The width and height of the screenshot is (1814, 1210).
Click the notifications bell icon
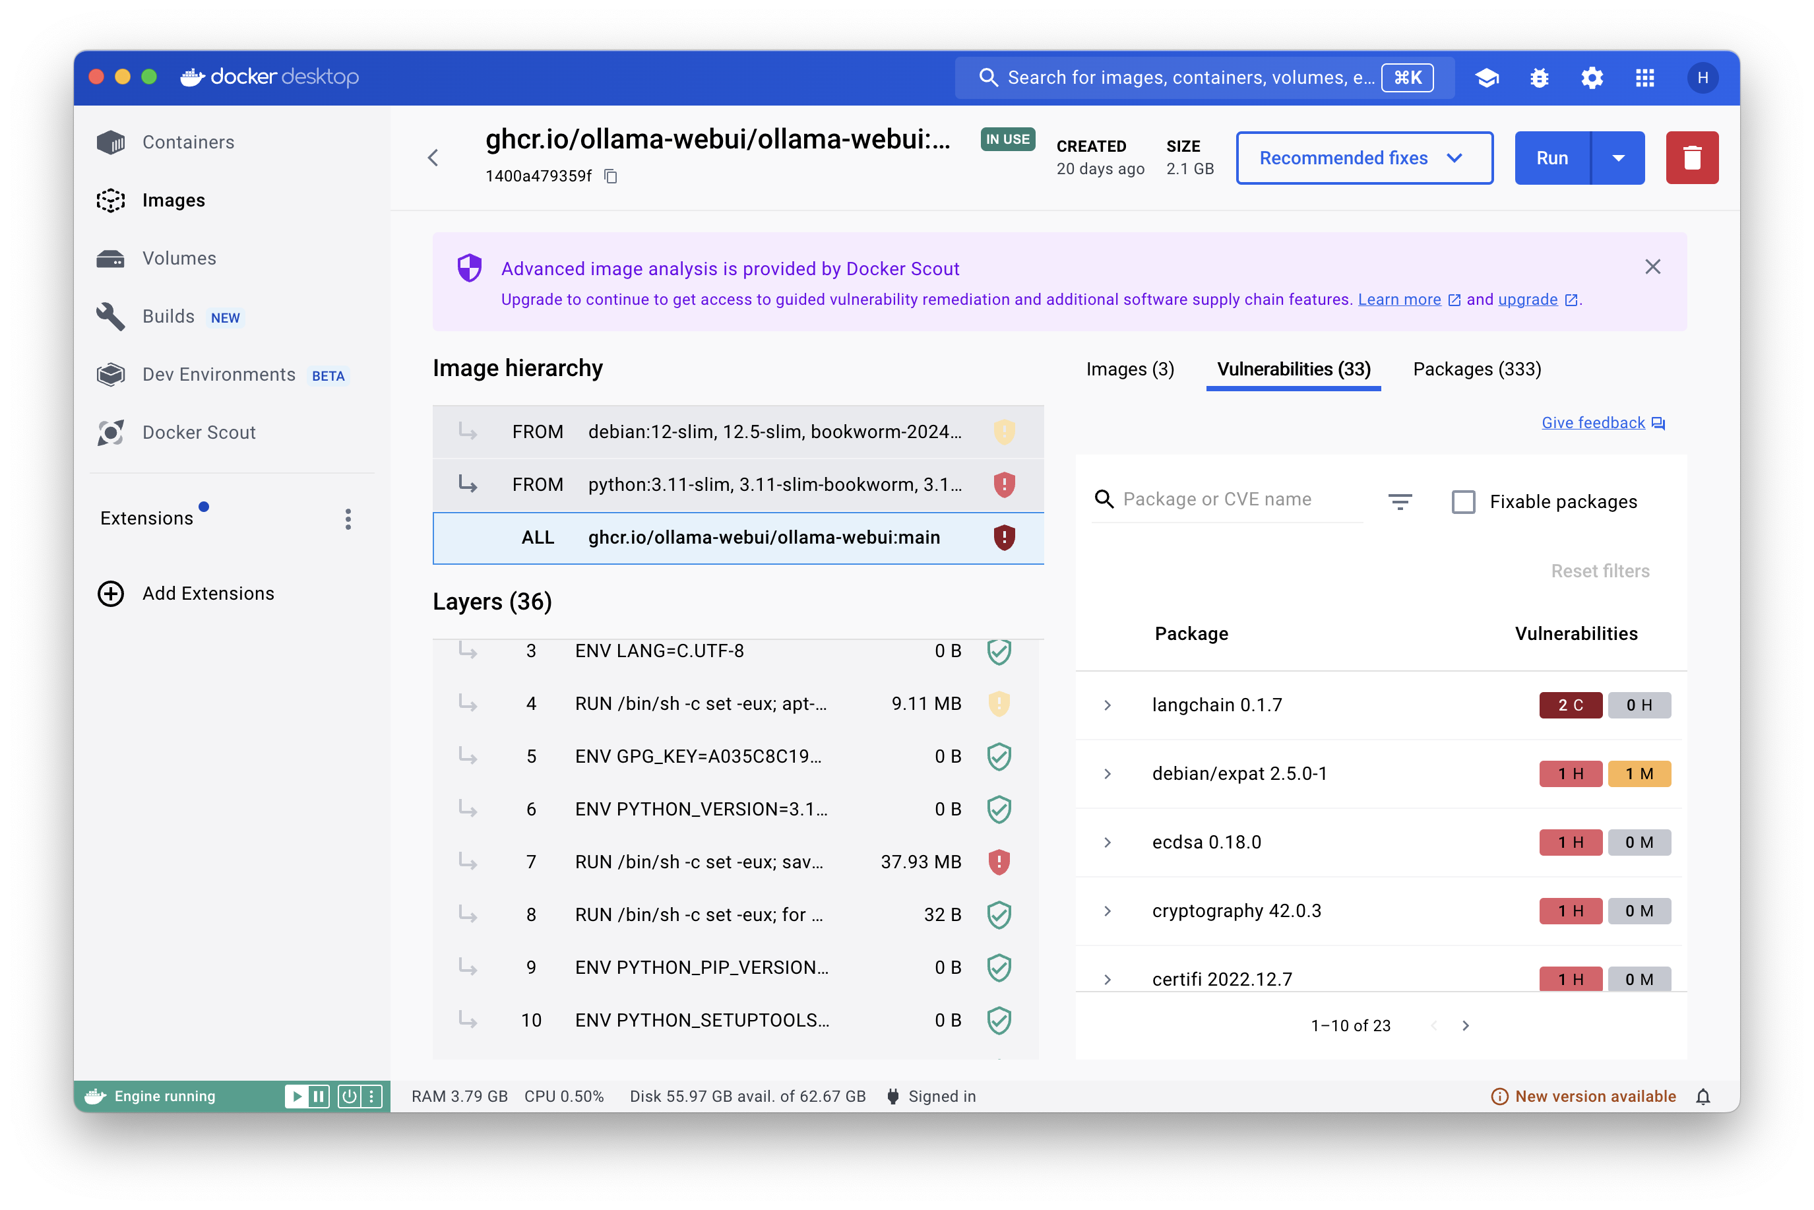(1703, 1097)
